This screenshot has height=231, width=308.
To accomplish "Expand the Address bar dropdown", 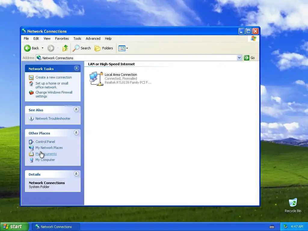I will click(239, 58).
